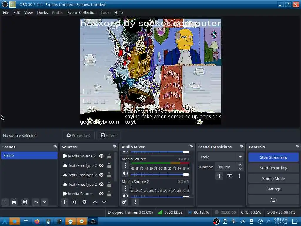Open the View menu
Screen dimensions: 301x226
pos(29,12)
